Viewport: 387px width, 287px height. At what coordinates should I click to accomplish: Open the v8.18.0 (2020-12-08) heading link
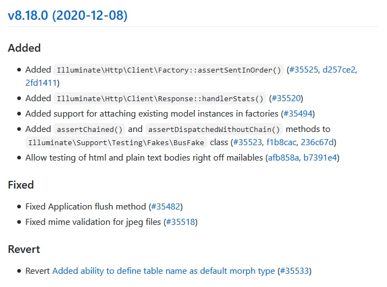68,15
